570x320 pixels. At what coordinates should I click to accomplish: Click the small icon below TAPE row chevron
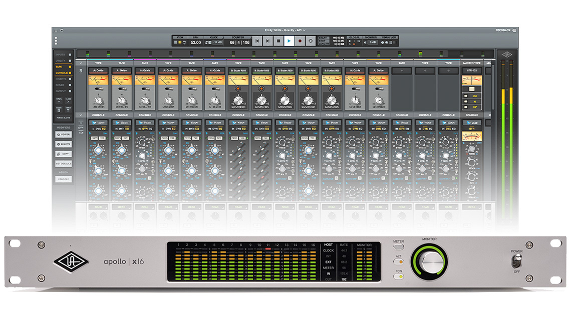81,70
